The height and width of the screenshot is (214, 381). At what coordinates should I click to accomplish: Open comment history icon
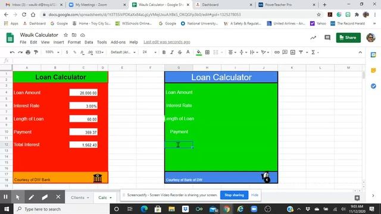coord(327,37)
